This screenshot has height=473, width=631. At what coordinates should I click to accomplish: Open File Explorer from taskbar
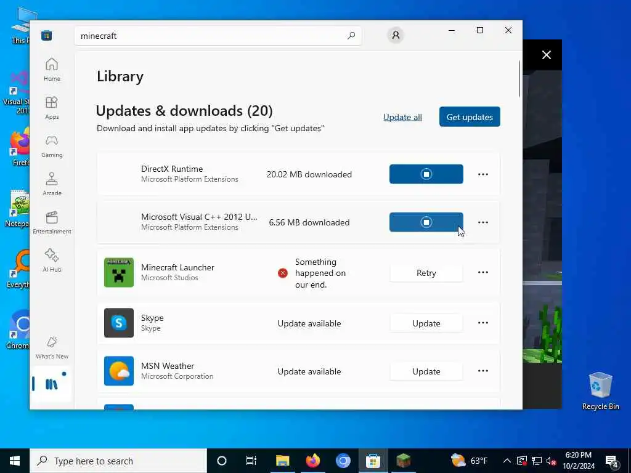tap(282, 461)
